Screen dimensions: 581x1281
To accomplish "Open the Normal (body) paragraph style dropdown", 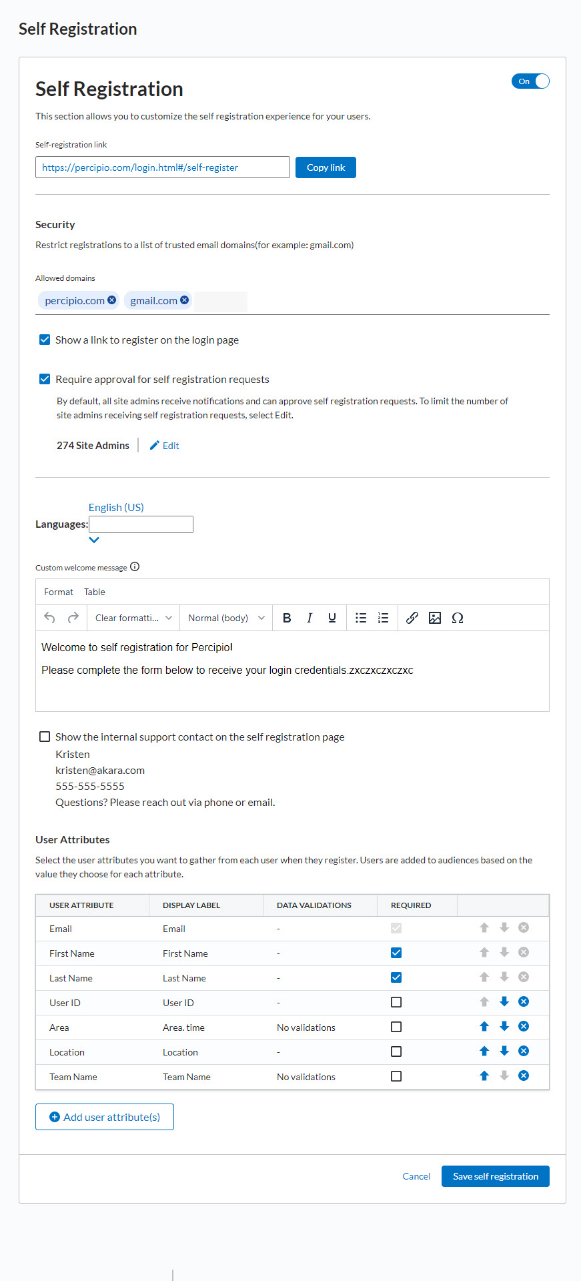I will (x=225, y=618).
